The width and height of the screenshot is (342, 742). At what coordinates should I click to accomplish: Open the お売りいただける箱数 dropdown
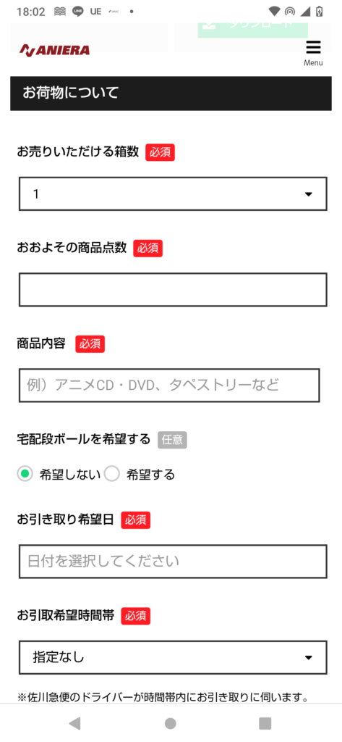173,194
